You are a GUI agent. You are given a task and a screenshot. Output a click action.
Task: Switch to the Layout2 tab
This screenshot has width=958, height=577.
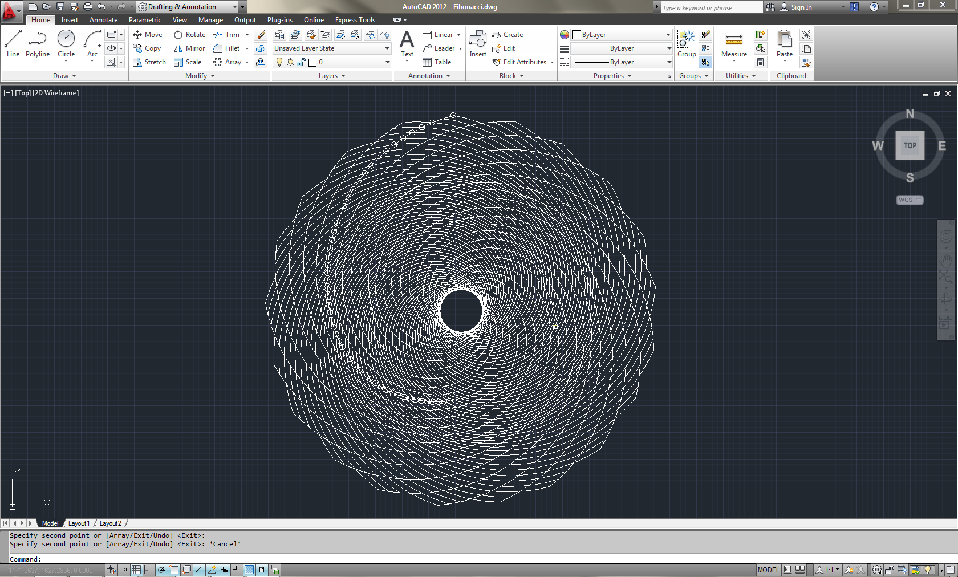point(111,523)
